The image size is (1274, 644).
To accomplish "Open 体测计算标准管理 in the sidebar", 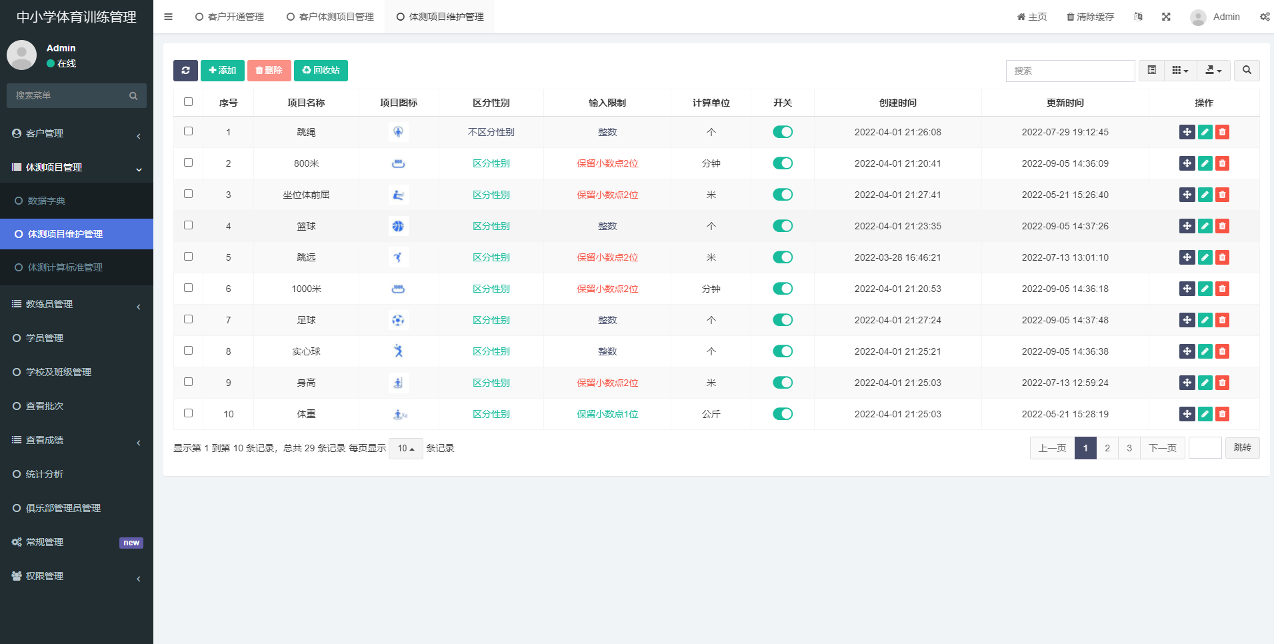I will point(65,267).
